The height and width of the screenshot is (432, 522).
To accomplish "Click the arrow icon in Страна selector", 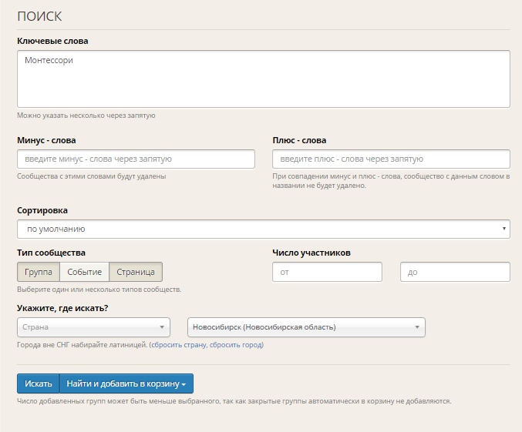I will click(x=162, y=327).
